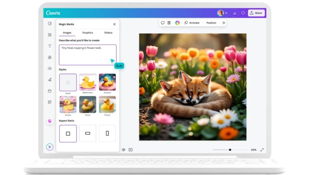The width and height of the screenshot is (309, 175).
Task: Pick the landscape aspect ratio option
Action: pos(88,133)
